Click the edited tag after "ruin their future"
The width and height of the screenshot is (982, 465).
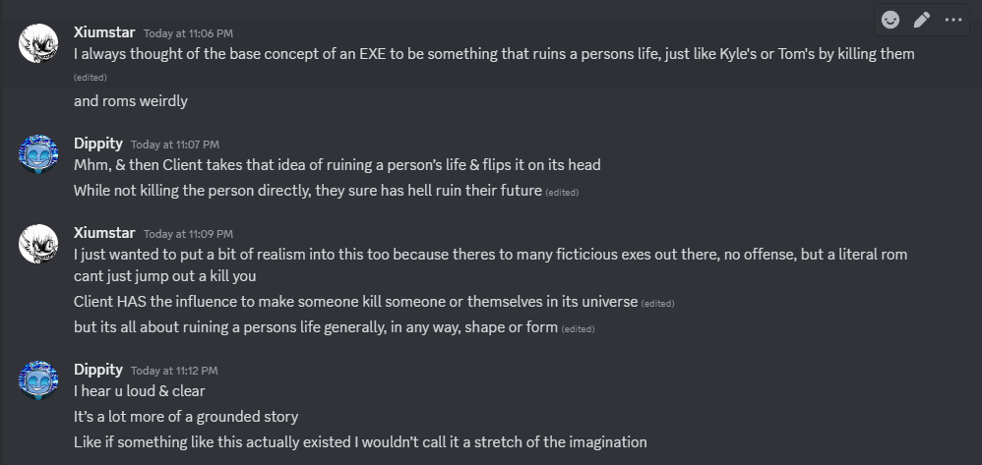(x=562, y=193)
